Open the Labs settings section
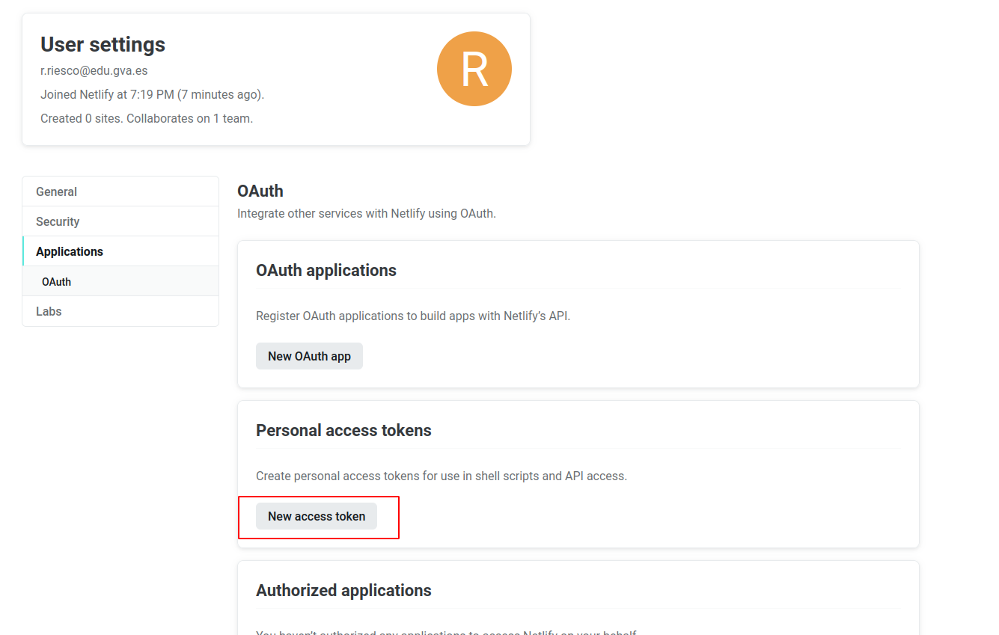 49,311
